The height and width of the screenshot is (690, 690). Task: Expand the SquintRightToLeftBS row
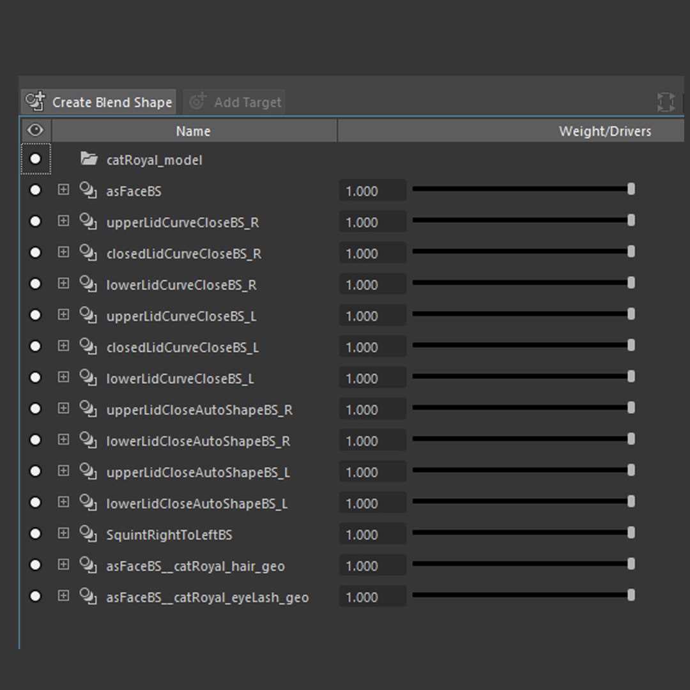tap(63, 533)
